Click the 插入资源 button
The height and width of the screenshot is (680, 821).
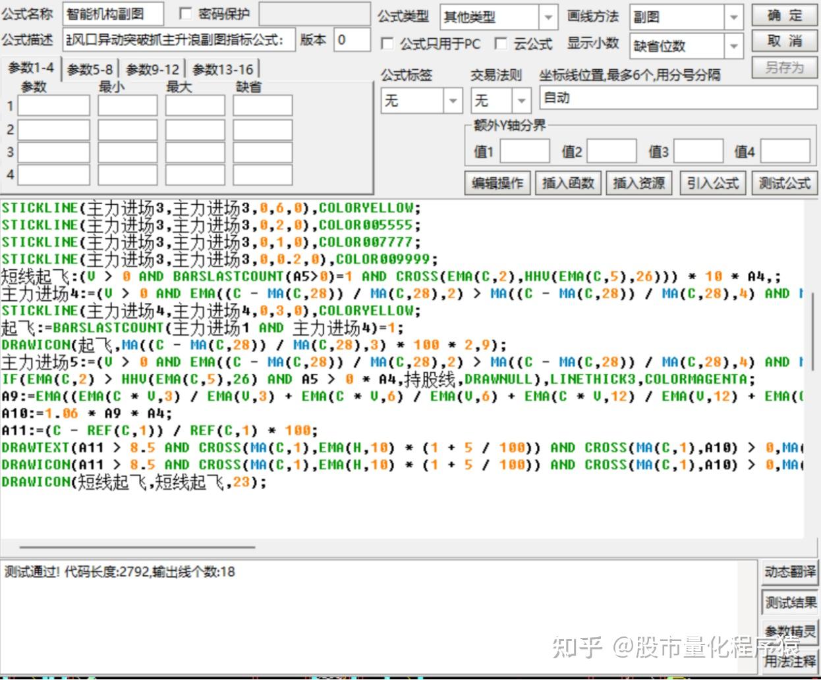pos(638,183)
